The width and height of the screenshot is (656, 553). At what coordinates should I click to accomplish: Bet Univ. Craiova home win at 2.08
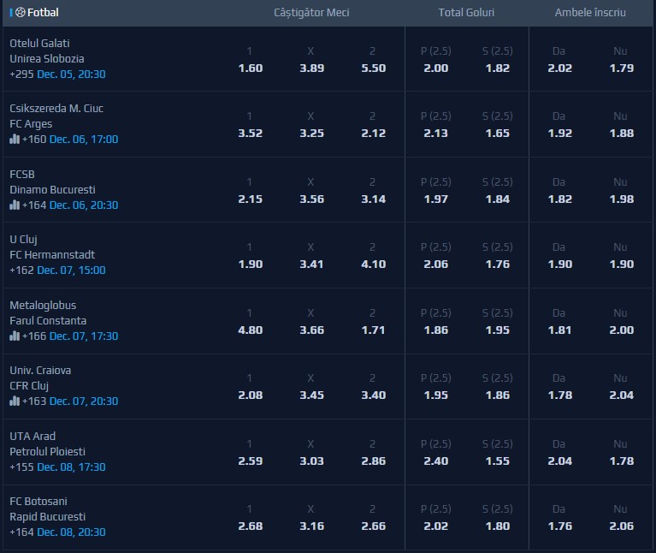click(251, 395)
